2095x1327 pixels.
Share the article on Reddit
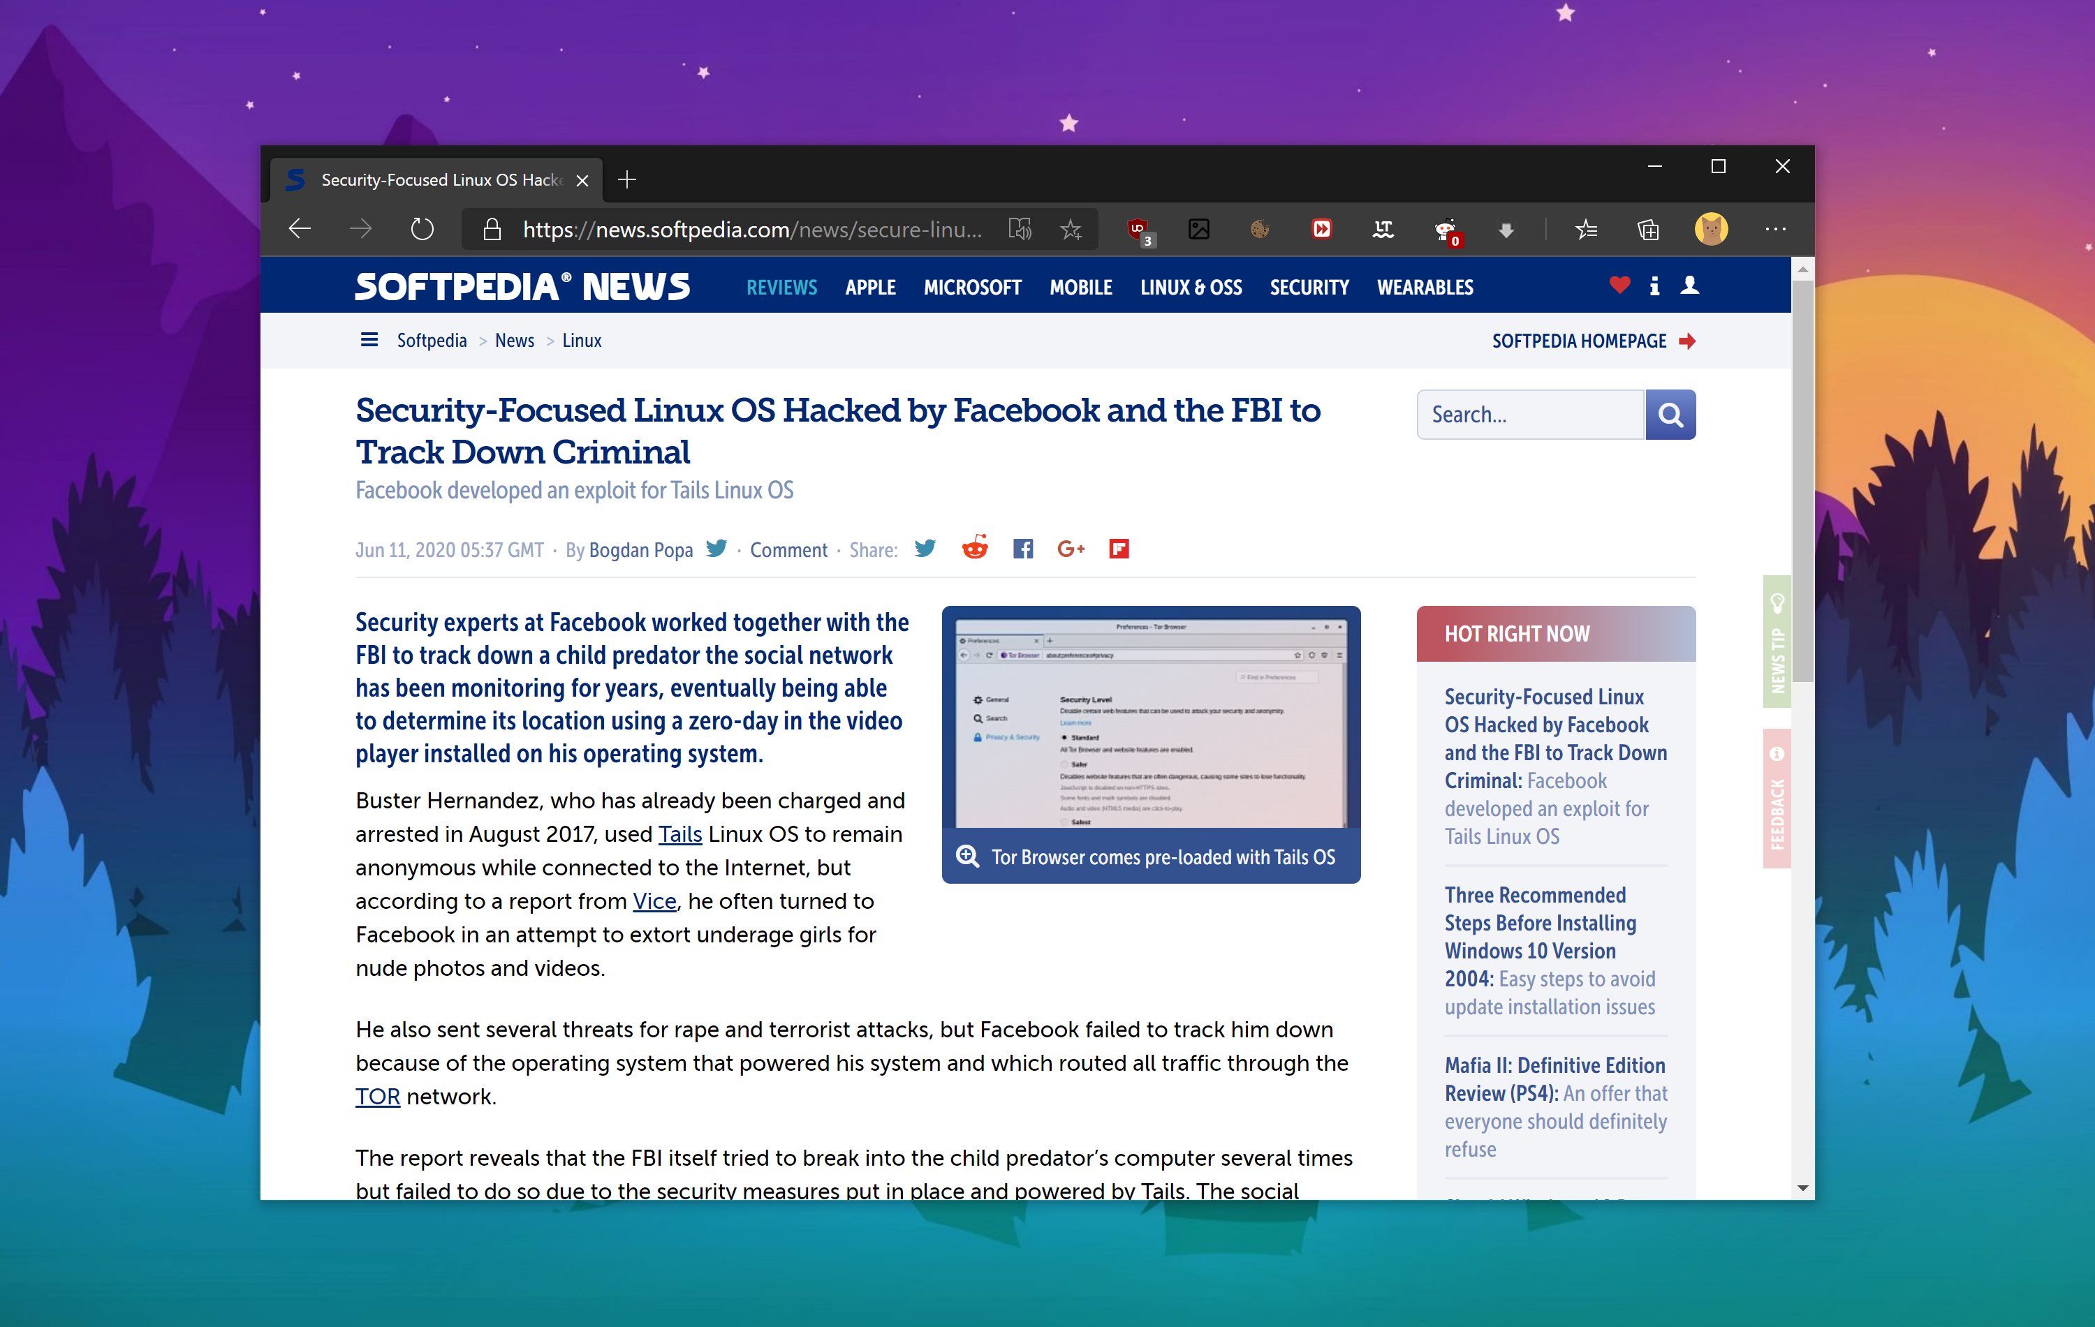pyautogui.click(x=974, y=548)
